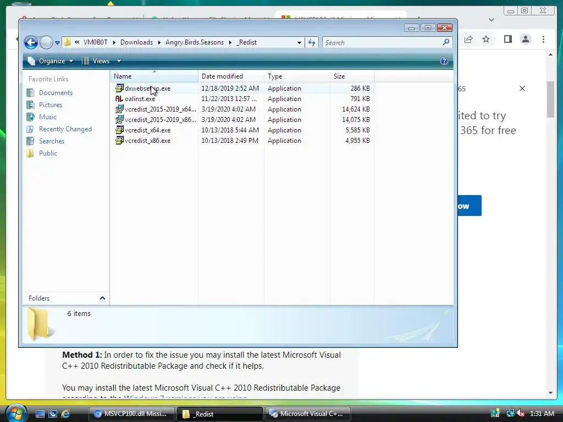Open Chrome profile avatar icon
The width and height of the screenshot is (563, 422).
(x=526, y=39)
